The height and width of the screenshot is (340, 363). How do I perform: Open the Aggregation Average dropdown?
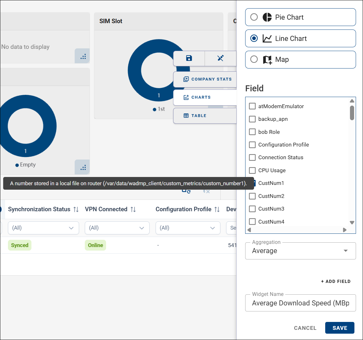tap(300, 251)
